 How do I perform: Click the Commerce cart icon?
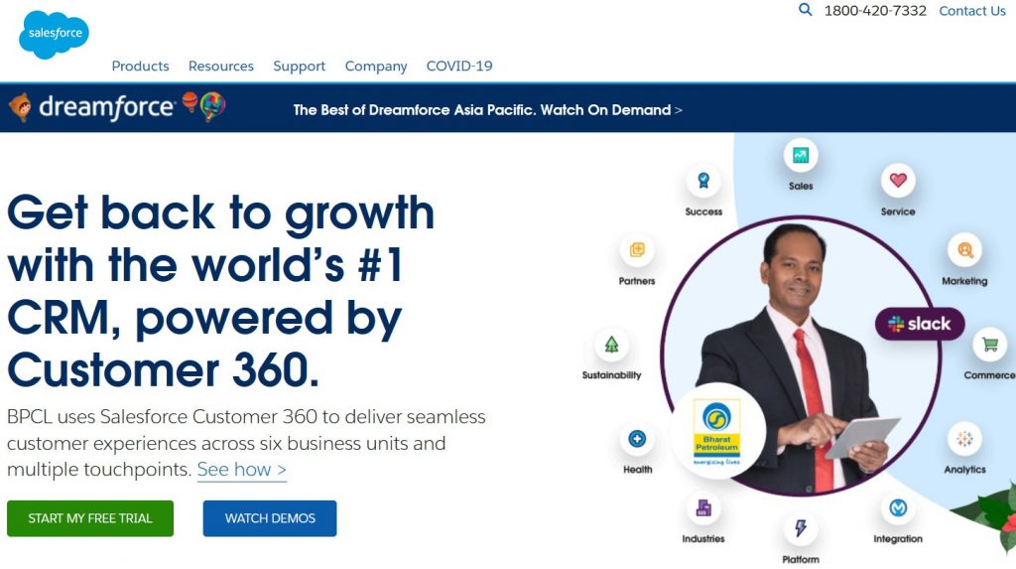(x=989, y=345)
